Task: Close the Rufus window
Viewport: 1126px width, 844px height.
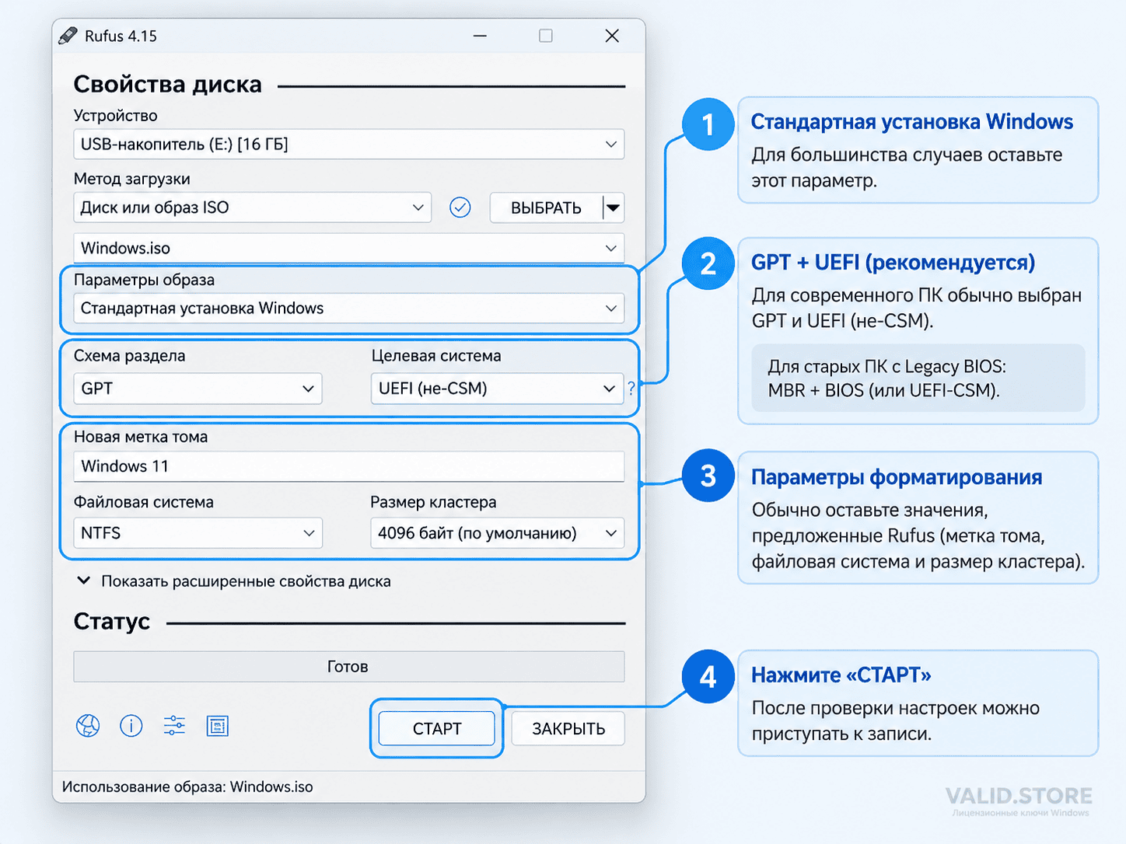Action: (612, 36)
